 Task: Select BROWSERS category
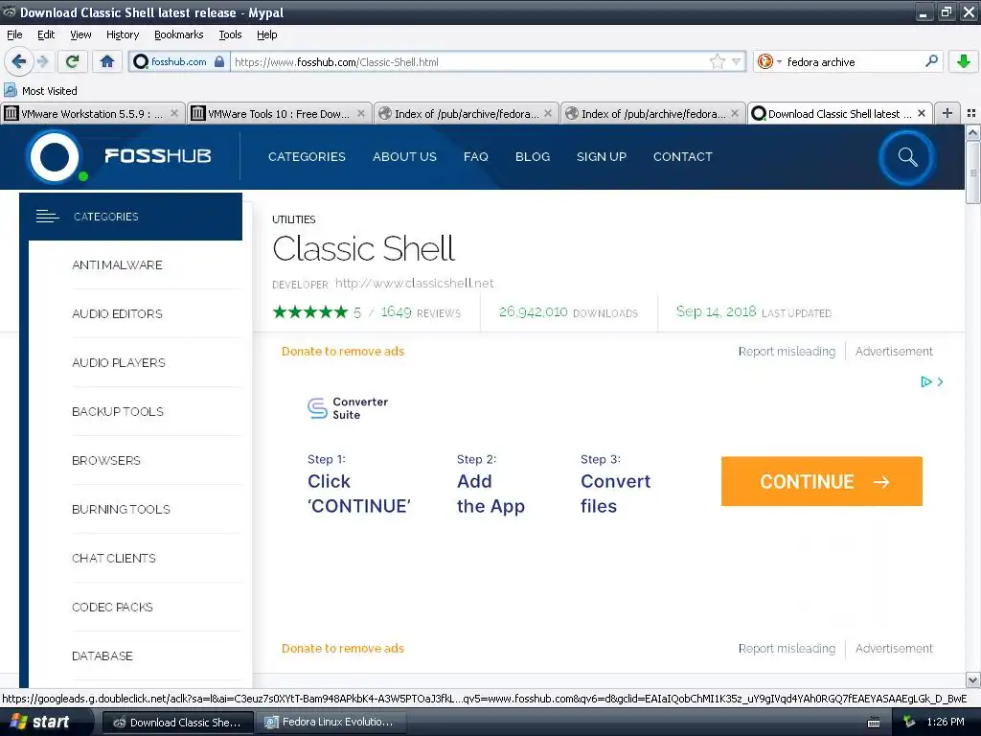(105, 460)
